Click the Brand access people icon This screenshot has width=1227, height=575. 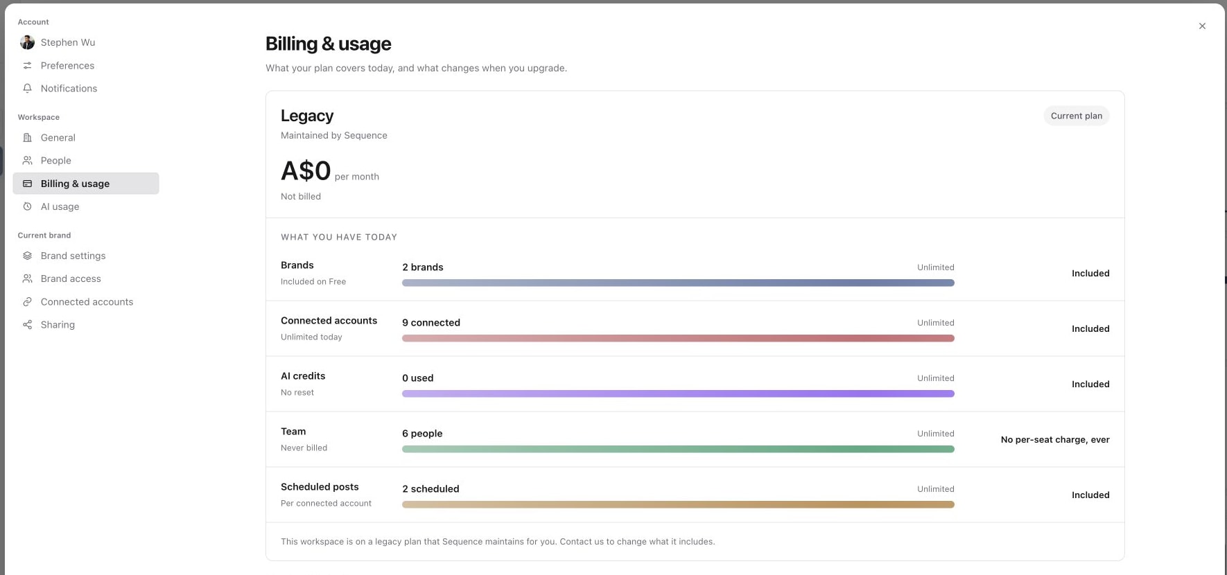pyautogui.click(x=27, y=278)
